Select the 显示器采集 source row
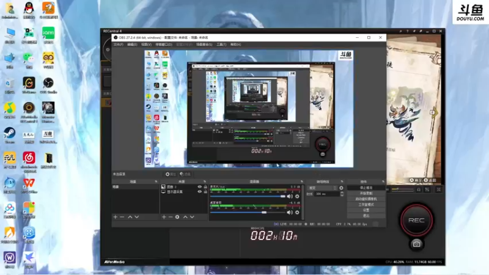The image size is (489, 275). tap(184, 192)
